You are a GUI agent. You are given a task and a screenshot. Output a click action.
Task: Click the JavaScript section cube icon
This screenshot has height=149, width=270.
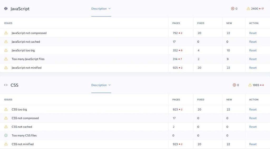coord(6,9)
